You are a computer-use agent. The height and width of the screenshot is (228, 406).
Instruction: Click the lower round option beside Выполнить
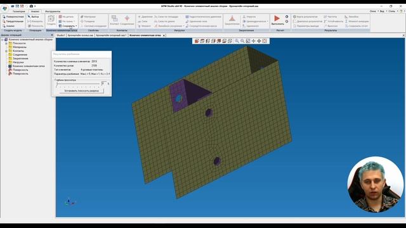pos(287,22)
